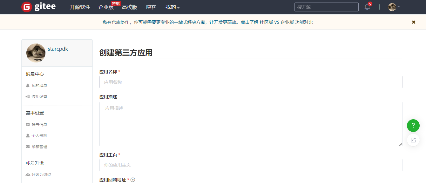This screenshot has width=426, height=183.
Task: Click the ID card icon beside 帐号信息
Action: pyautogui.click(x=28, y=125)
